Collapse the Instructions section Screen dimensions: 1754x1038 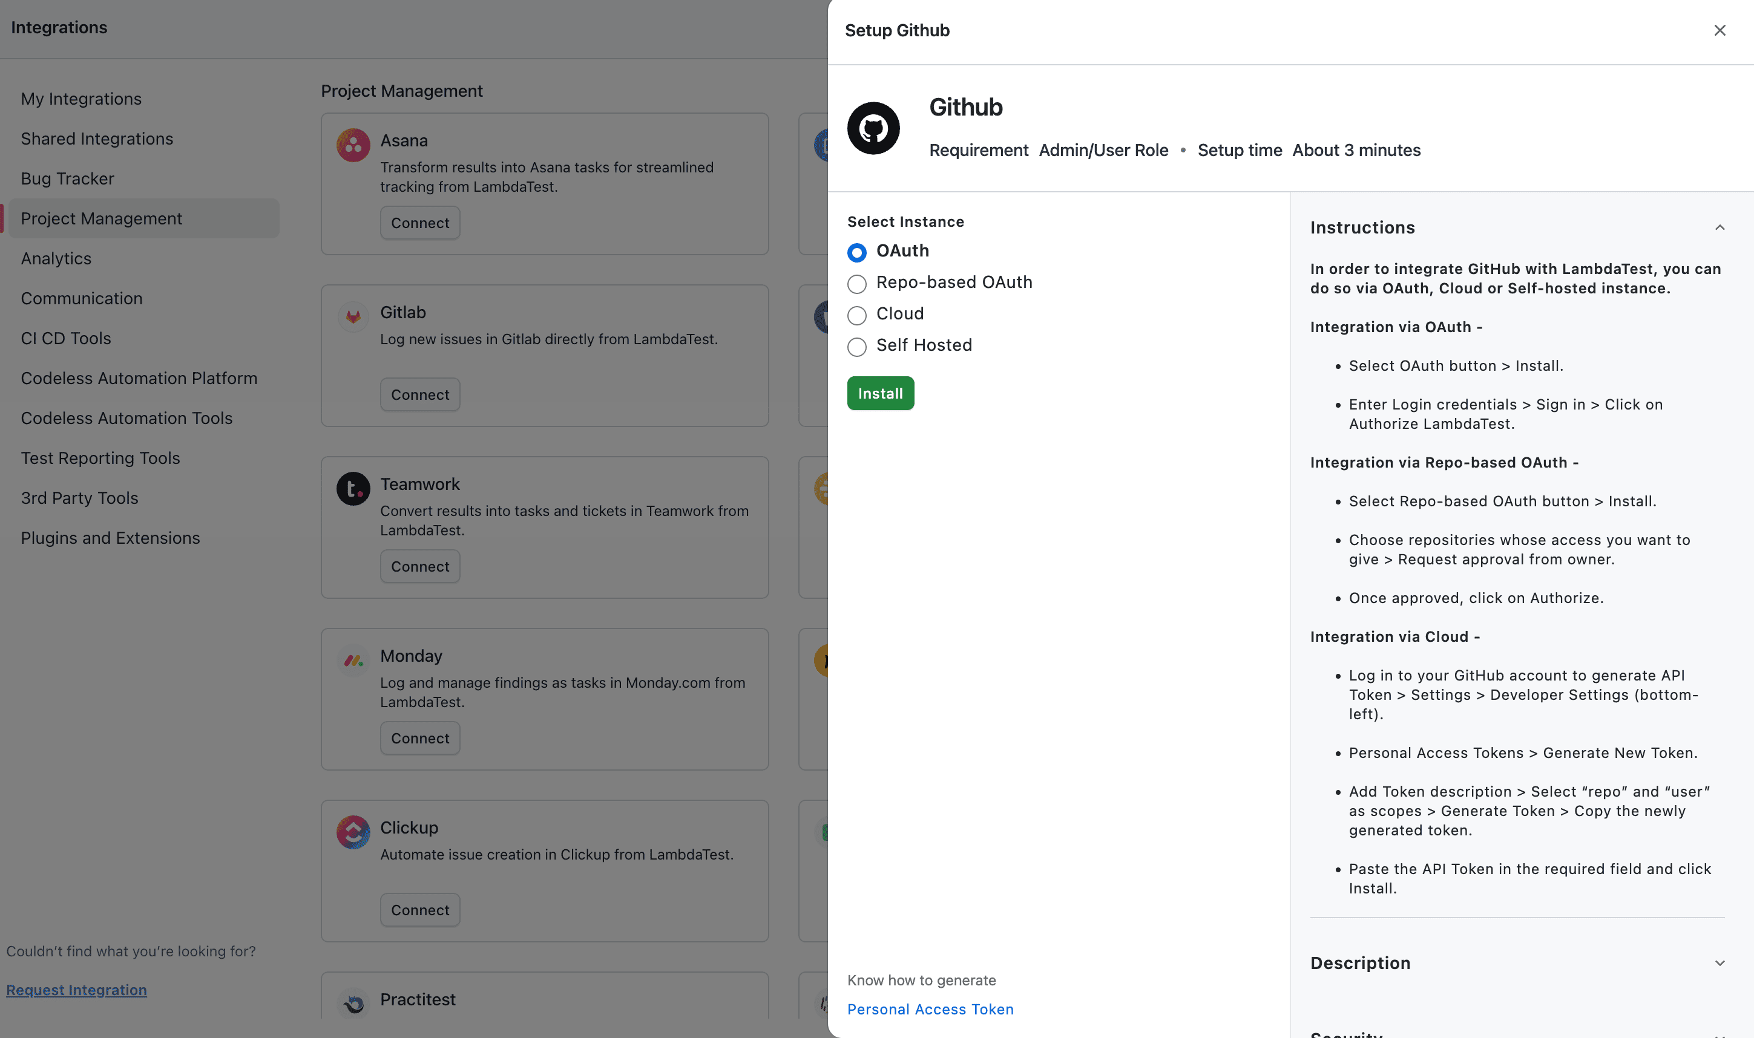click(x=1719, y=228)
